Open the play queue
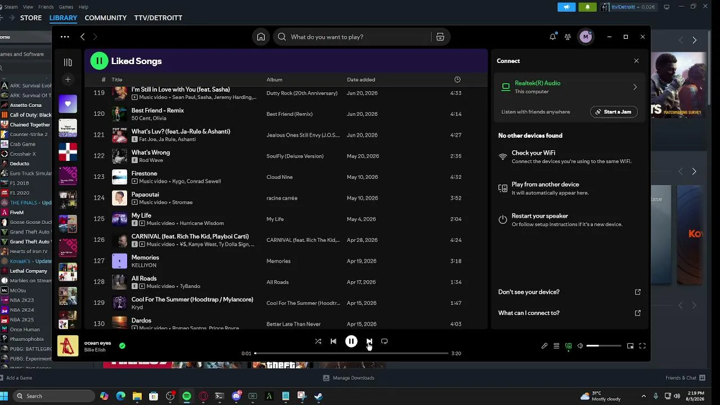This screenshot has height=405, width=720. (556, 346)
